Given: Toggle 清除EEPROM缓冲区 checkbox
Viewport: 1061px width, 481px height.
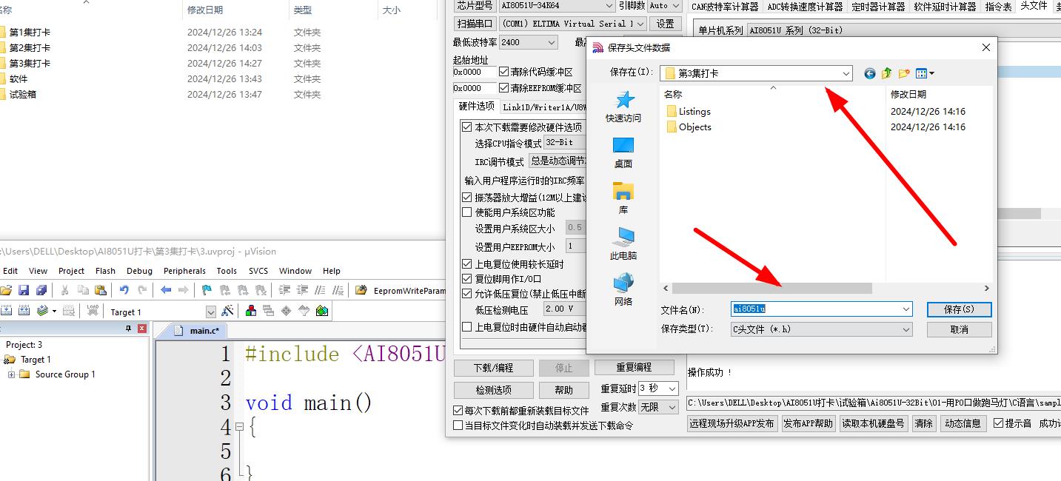Looking at the screenshot, I should tap(504, 88).
